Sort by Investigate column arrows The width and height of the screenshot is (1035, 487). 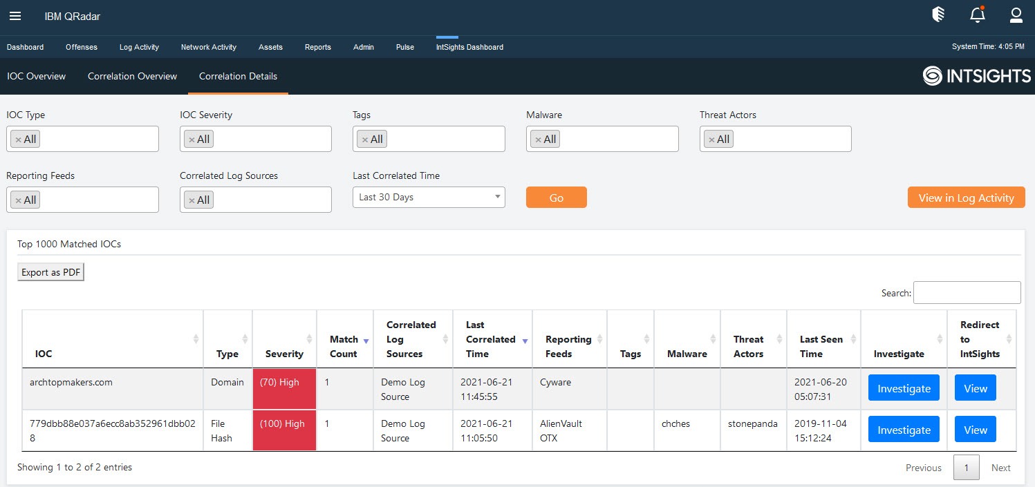[x=940, y=339]
